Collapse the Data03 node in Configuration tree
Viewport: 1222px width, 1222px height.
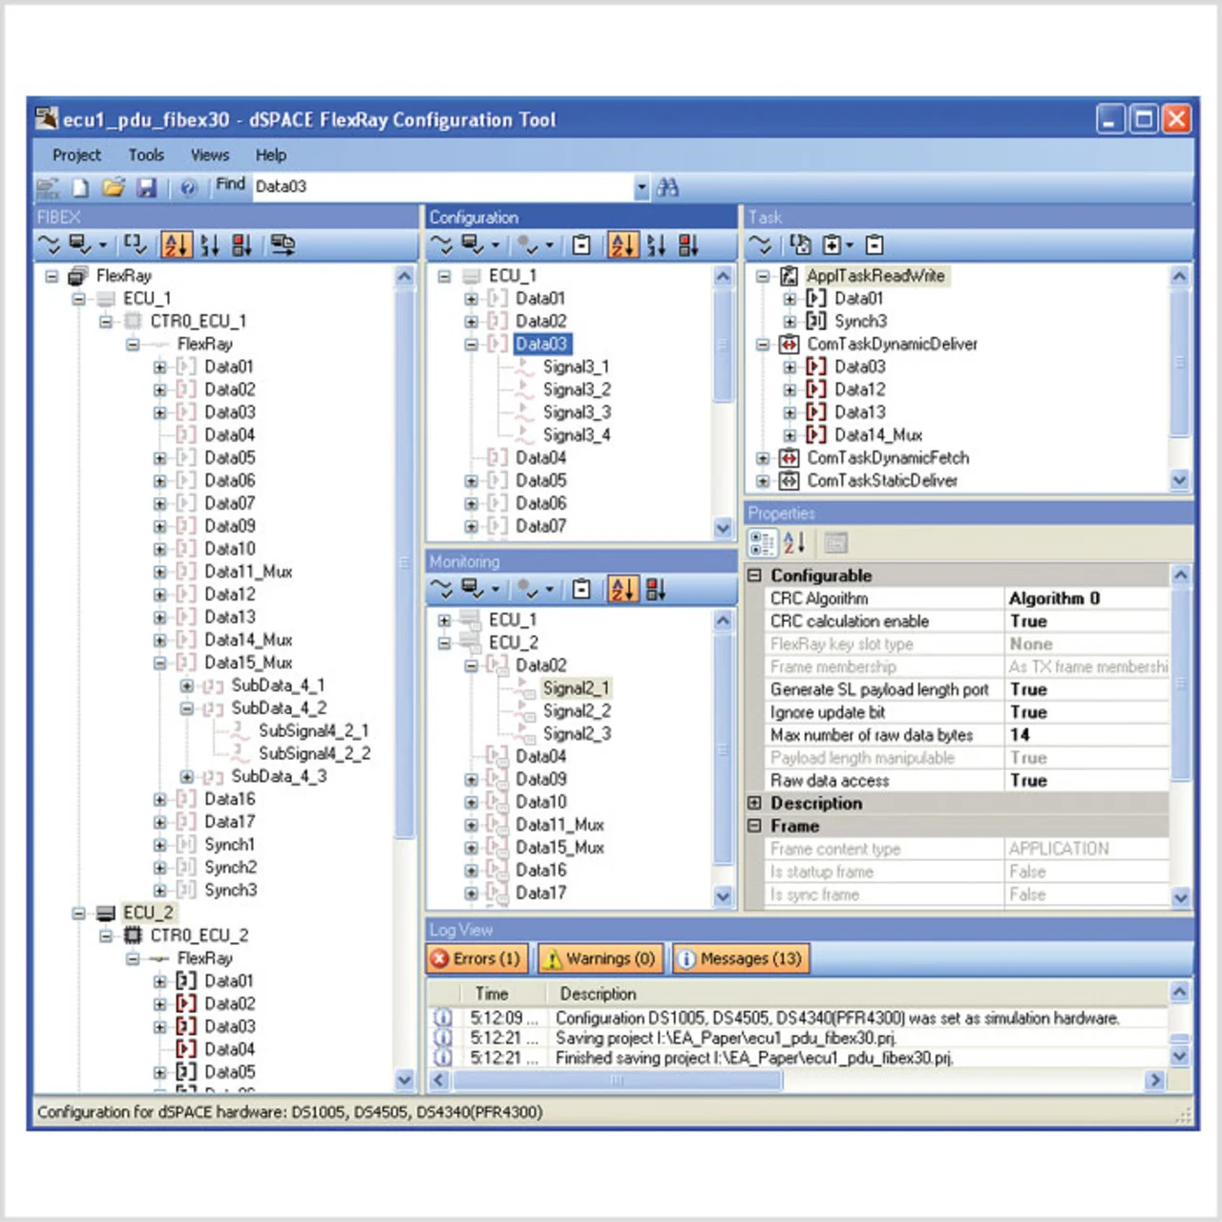pyautogui.click(x=472, y=344)
